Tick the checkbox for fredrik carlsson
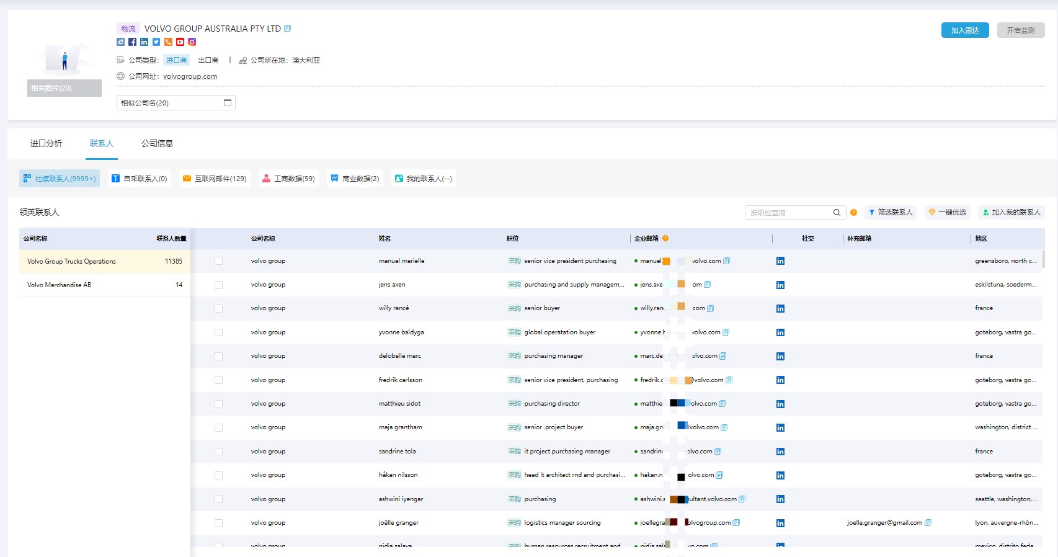 [x=218, y=380]
